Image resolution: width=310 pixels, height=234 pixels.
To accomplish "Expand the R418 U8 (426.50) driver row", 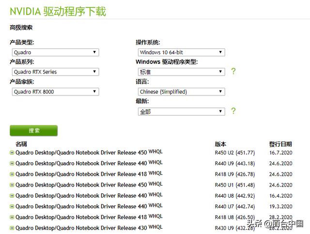I will click(x=12, y=217).
